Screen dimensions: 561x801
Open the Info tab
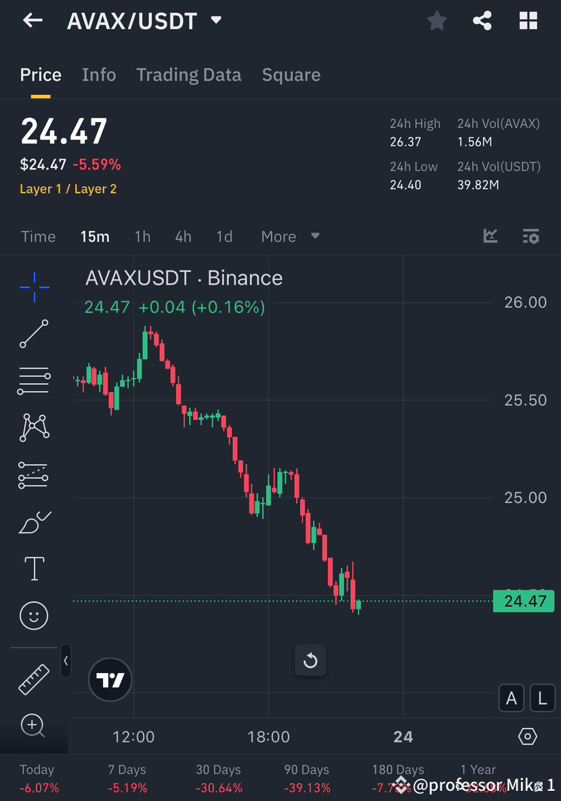[x=99, y=75]
